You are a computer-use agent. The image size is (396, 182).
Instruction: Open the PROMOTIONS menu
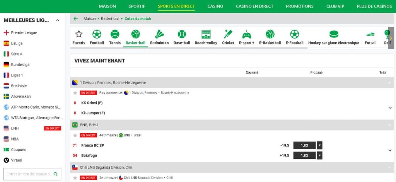(x=300, y=6)
